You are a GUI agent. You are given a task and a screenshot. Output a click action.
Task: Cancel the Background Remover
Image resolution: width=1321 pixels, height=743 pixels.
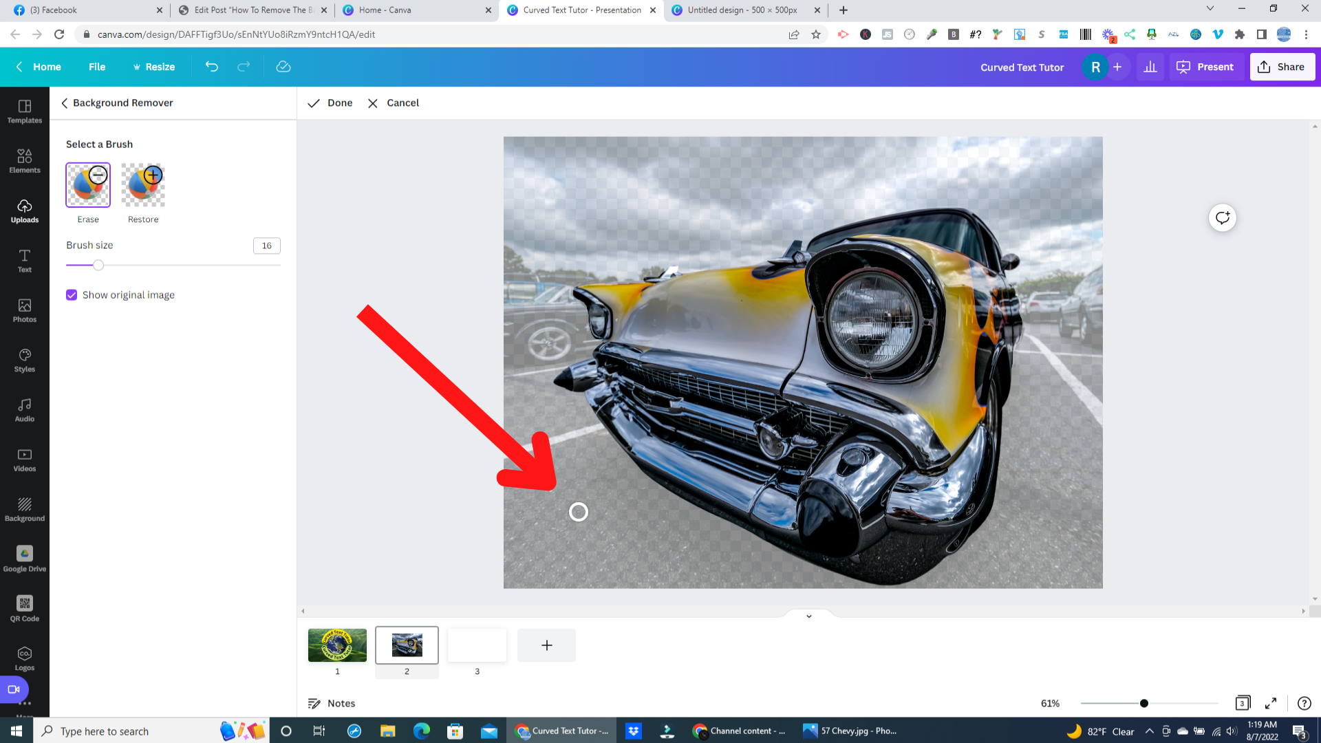[x=392, y=103]
